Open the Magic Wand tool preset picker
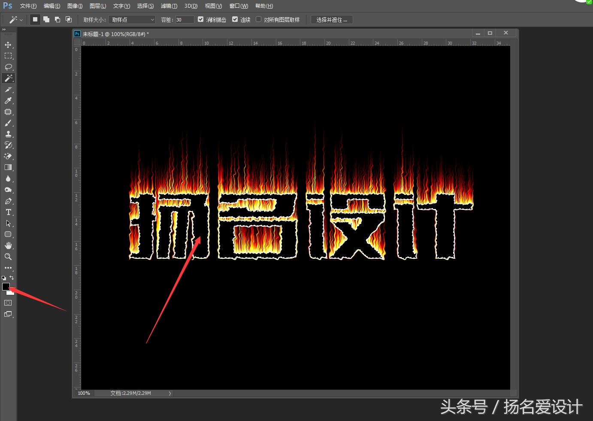This screenshot has height=421, width=593. [x=16, y=20]
